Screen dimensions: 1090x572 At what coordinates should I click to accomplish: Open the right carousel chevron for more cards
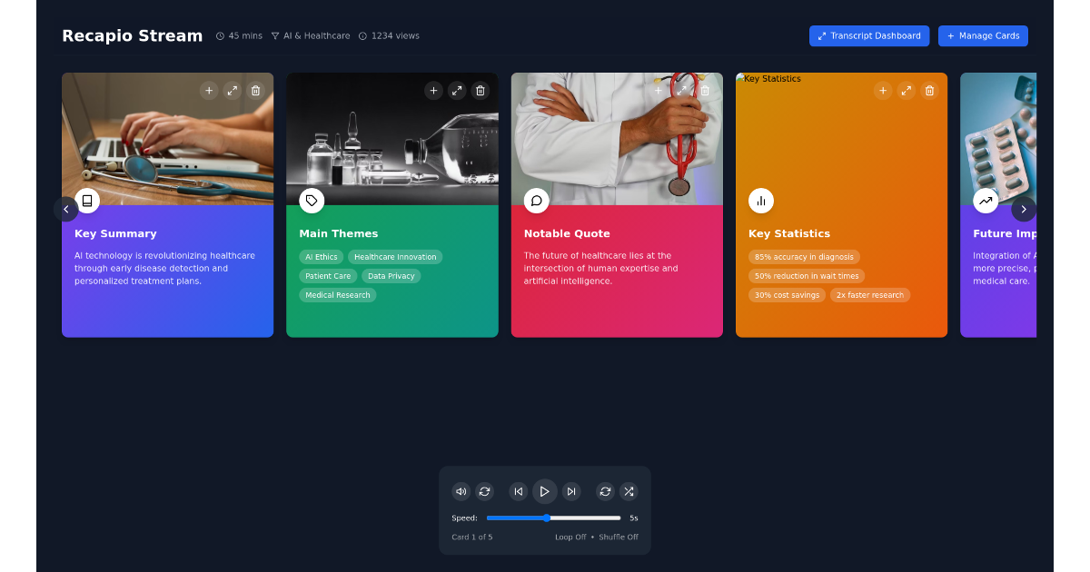pyautogui.click(x=1024, y=209)
